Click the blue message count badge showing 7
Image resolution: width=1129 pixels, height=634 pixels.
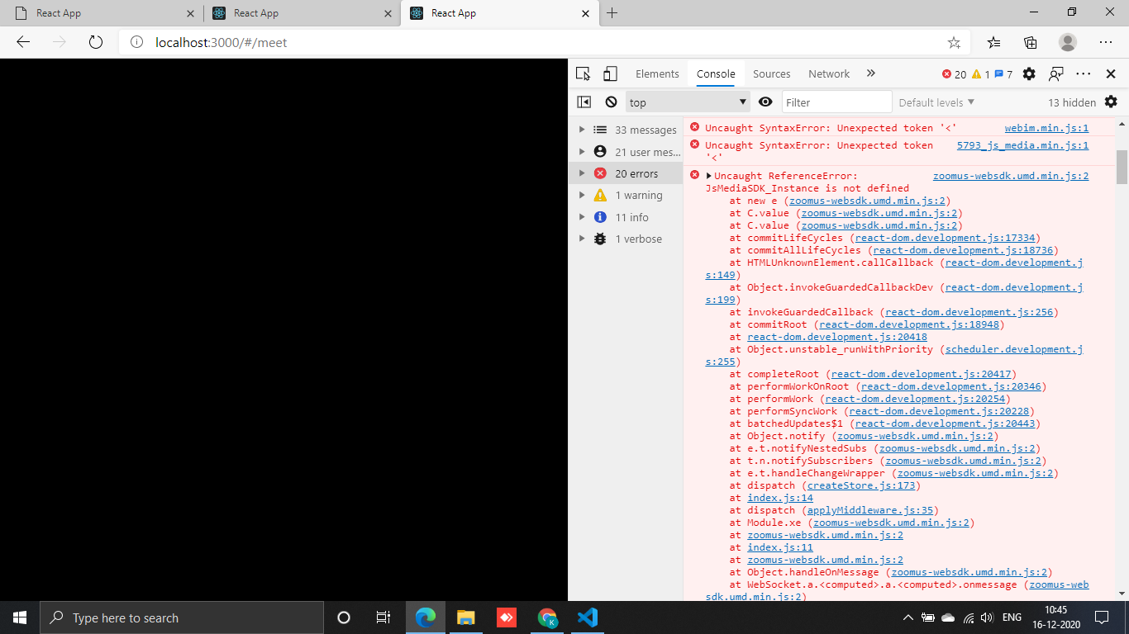click(x=1003, y=74)
